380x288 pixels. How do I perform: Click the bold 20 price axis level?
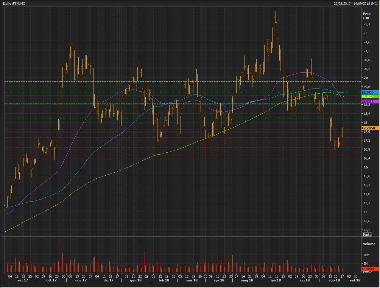[x=365, y=78]
